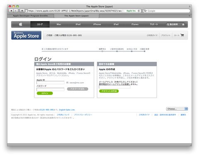This screenshot has width=199, height=156.
Task: Click the English Sales Line link
Action: tap(67, 110)
